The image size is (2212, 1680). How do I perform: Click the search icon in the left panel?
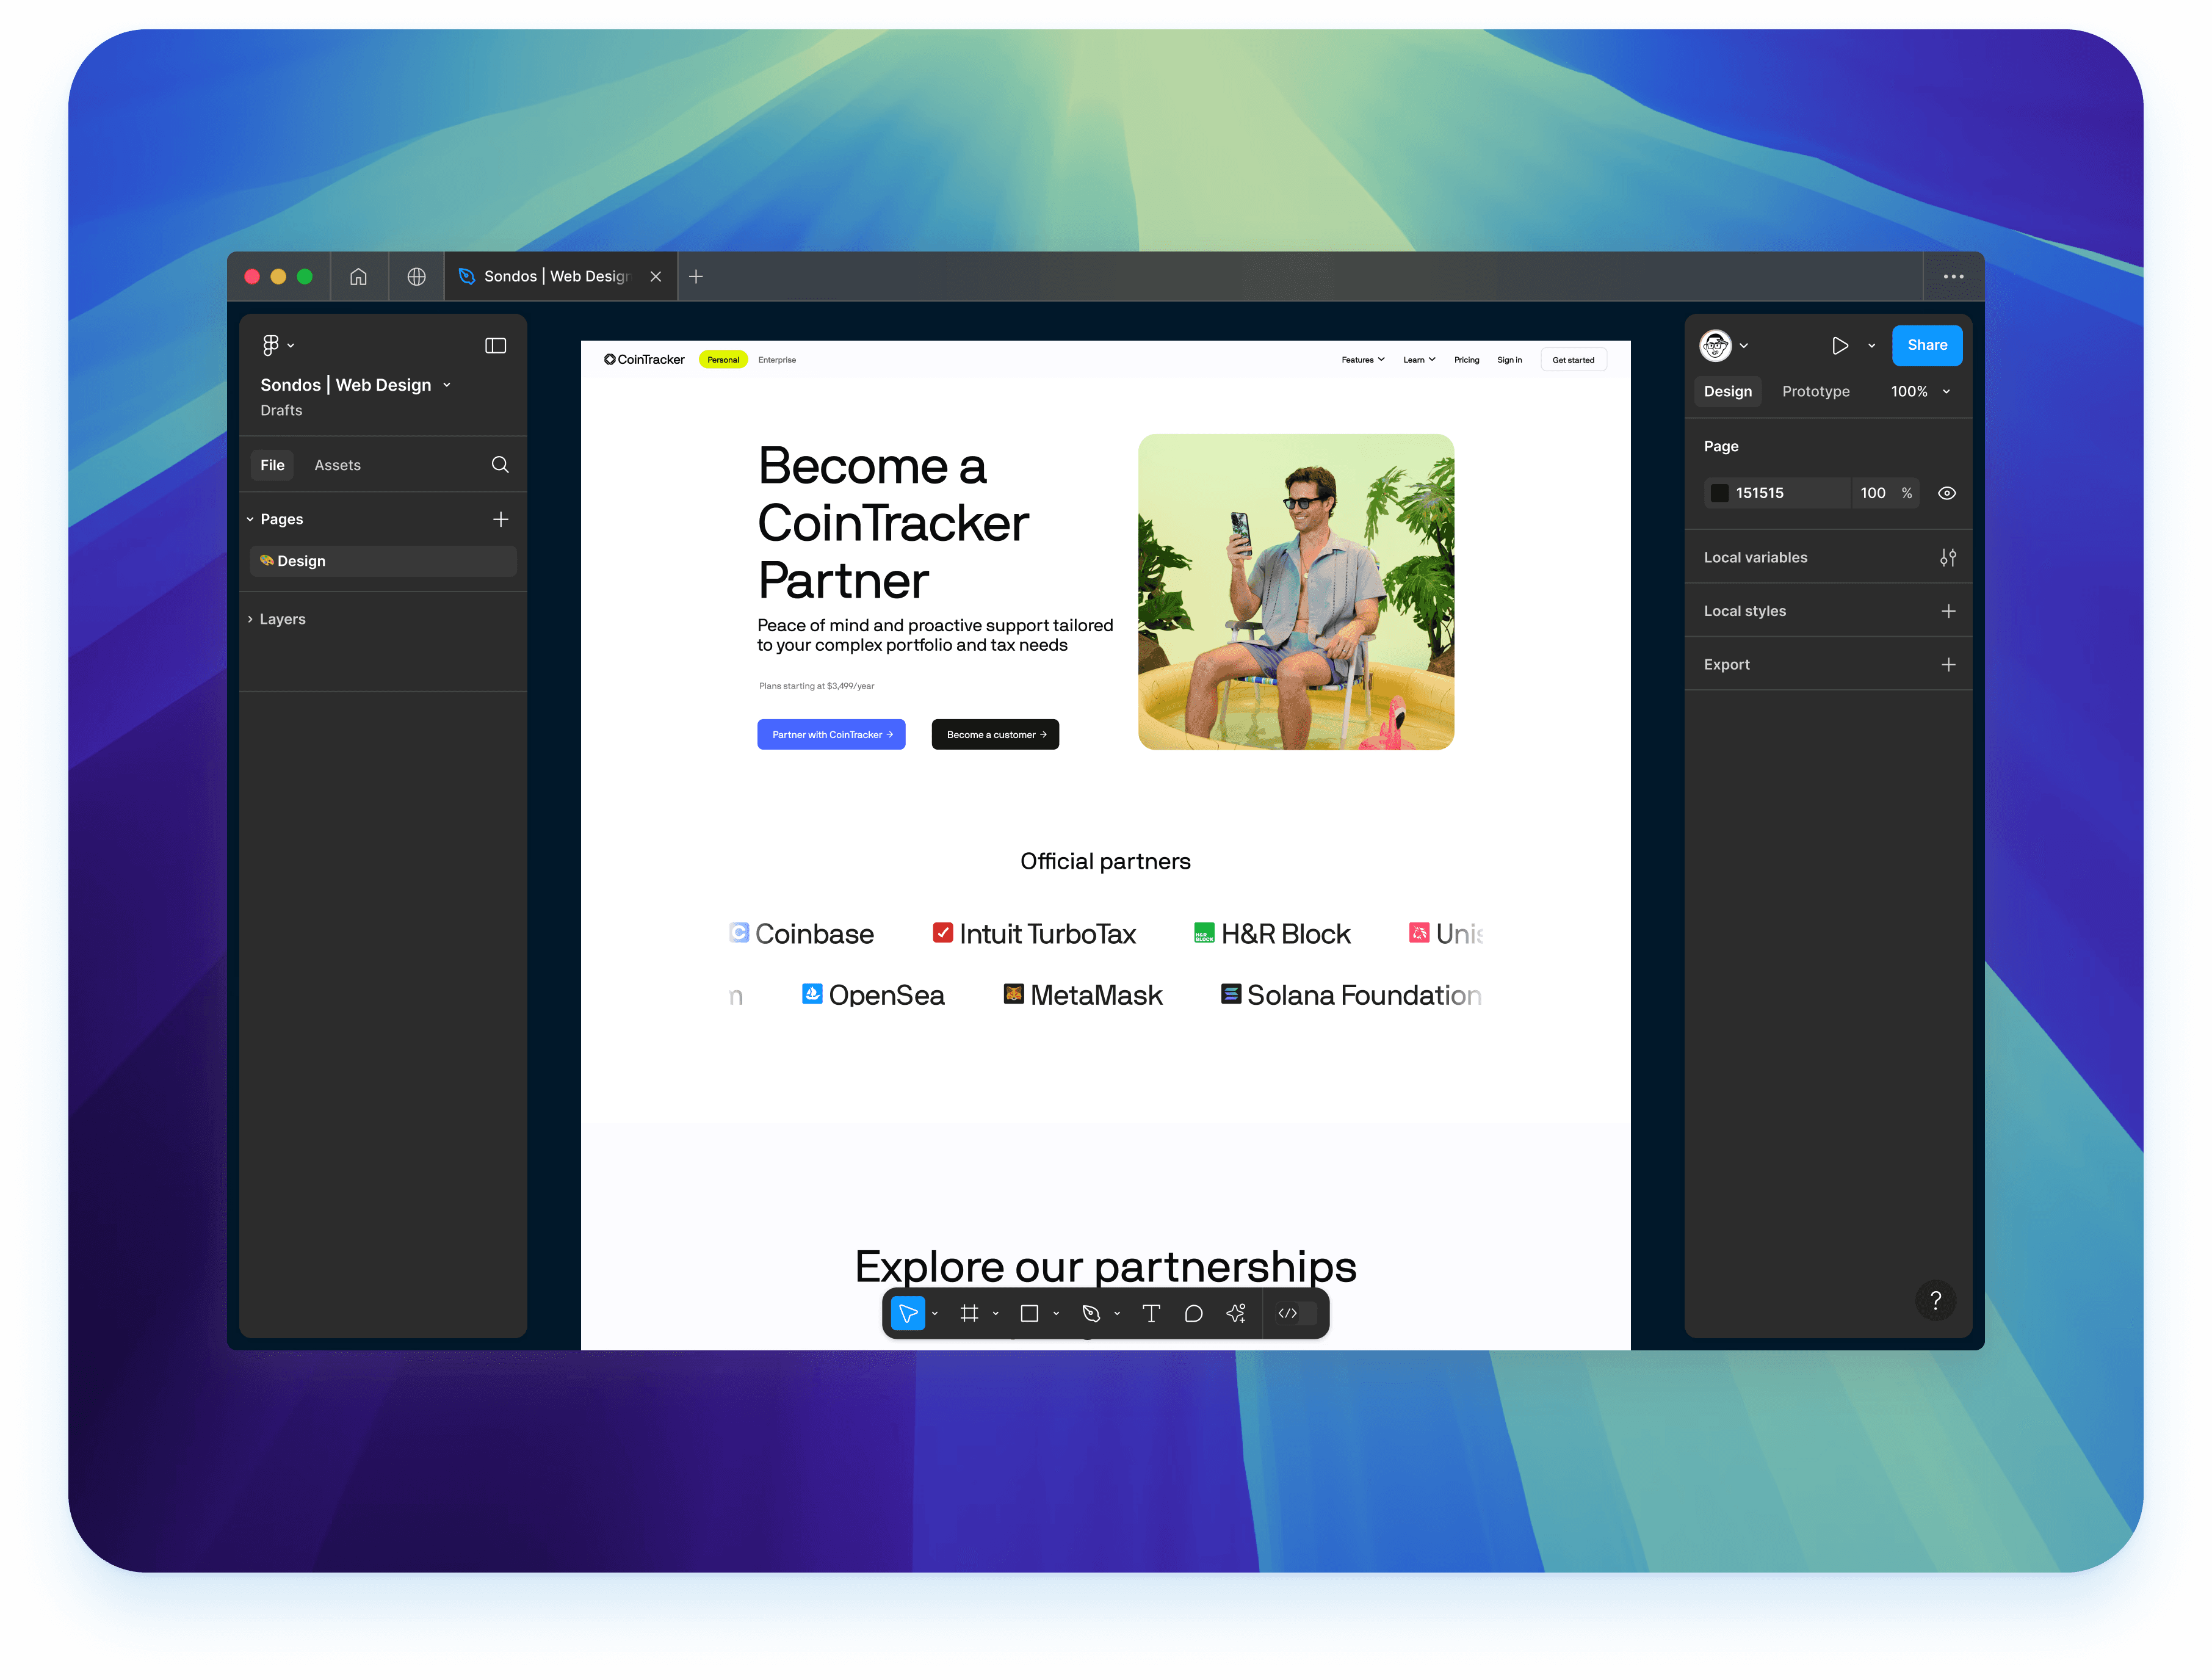[x=500, y=465]
